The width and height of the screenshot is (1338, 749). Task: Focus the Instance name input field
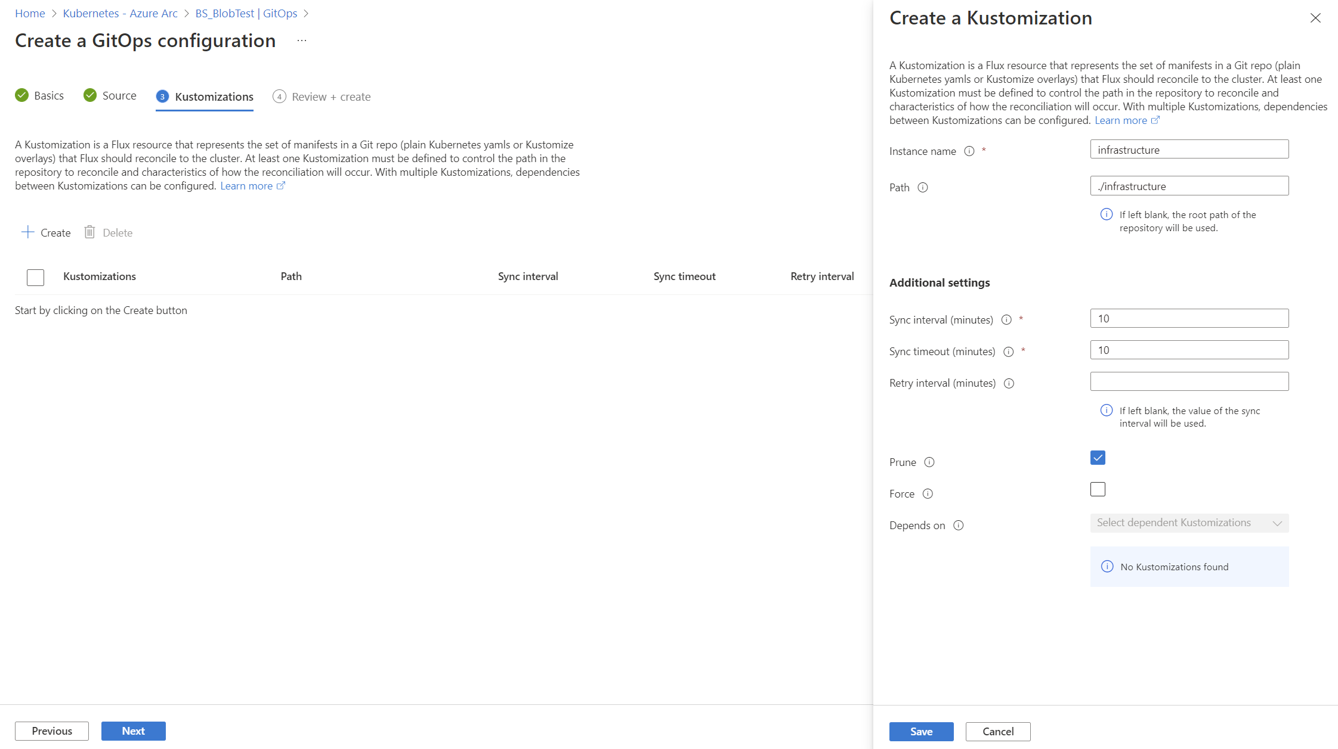click(x=1189, y=150)
